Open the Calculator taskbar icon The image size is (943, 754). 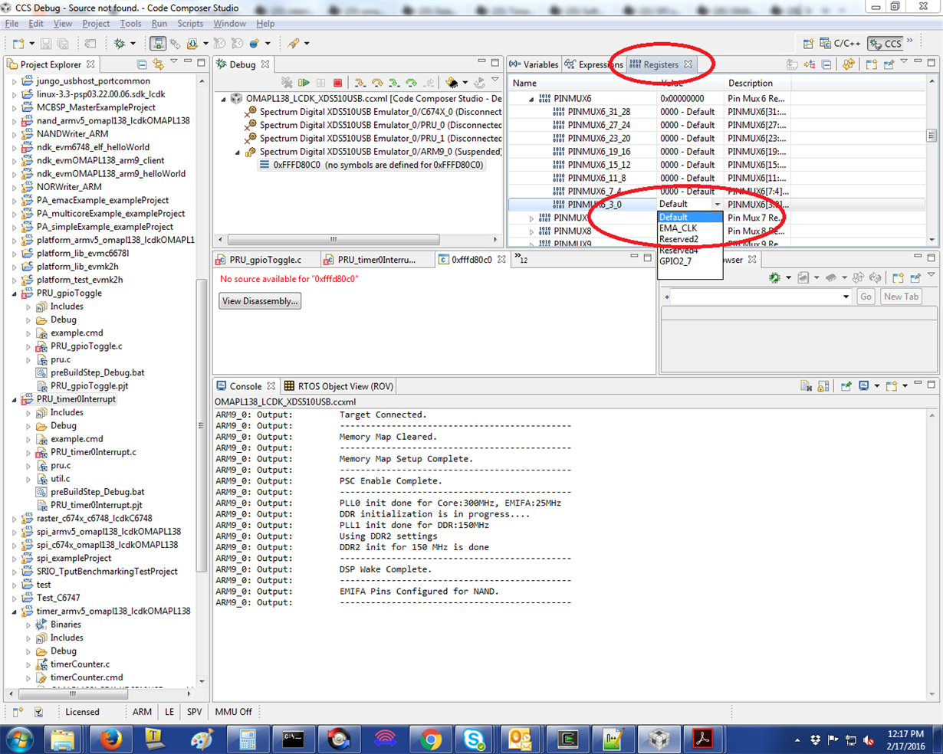coord(247,739)
